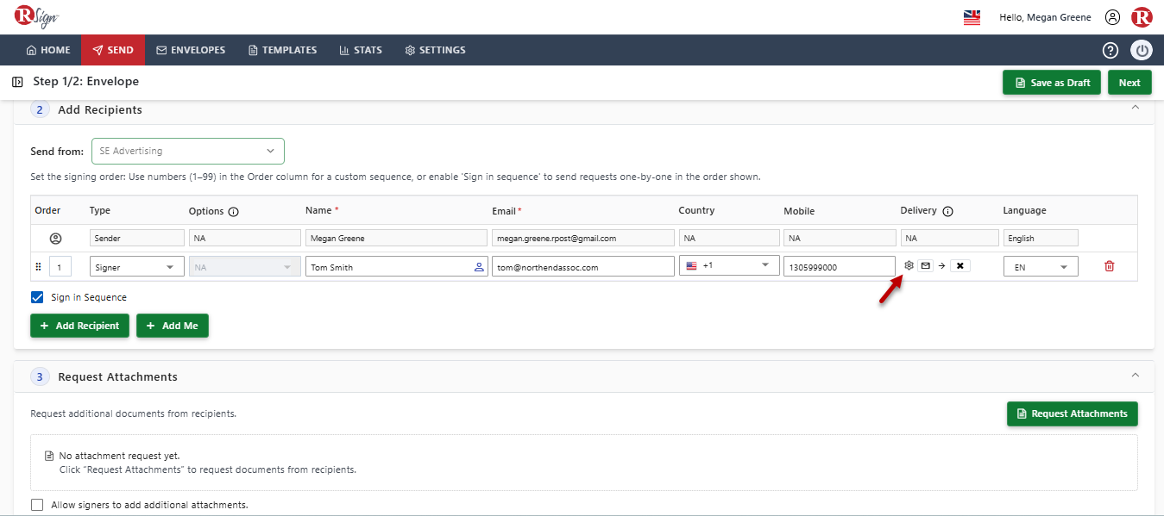Viewport: 1164px width, 516px height.
Task: Click the drag handle for Tom Smith row
Action: (x=37, y=267)
